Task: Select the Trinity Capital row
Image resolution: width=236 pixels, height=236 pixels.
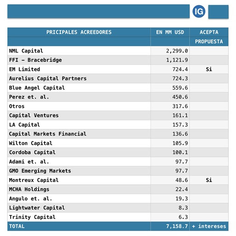Action: click(x=118, y=217)
